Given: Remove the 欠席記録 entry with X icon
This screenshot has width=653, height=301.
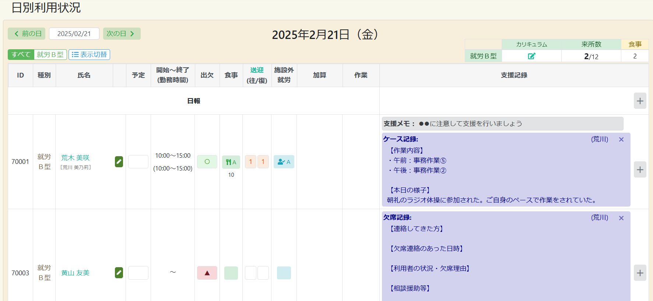Looking at the screenshot, I should pos(621,218).
